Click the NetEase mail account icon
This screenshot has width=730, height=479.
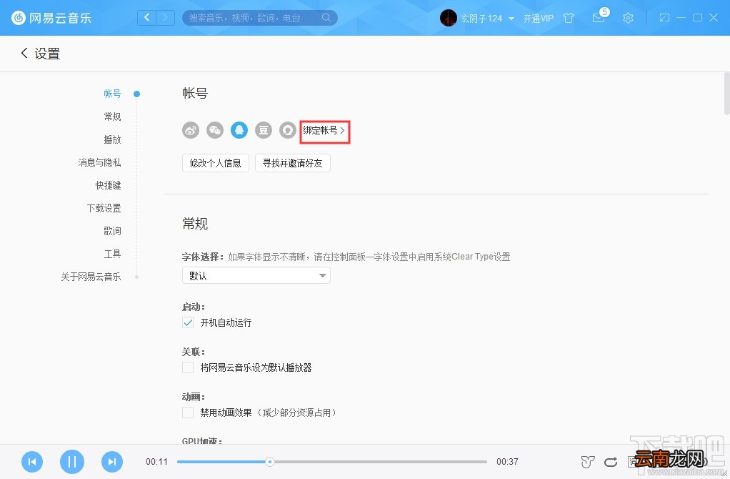(x=287, y=130)
